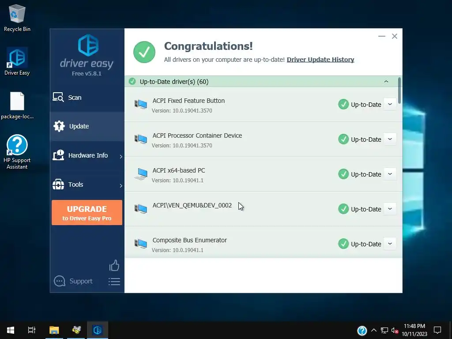This screenshot has height=339, width=452.
Task: Open dropdown for Composite Bus Enumerator
Action: point(390,244)
